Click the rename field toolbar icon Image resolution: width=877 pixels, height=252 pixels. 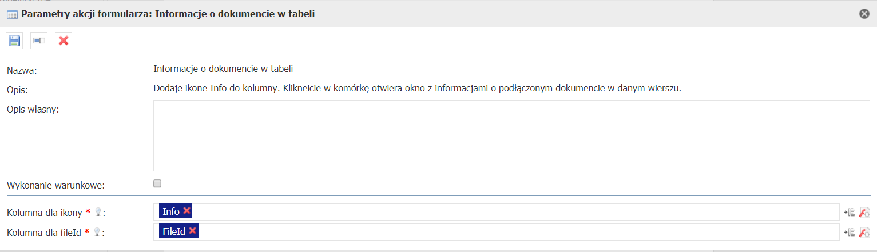click(39, 41)
